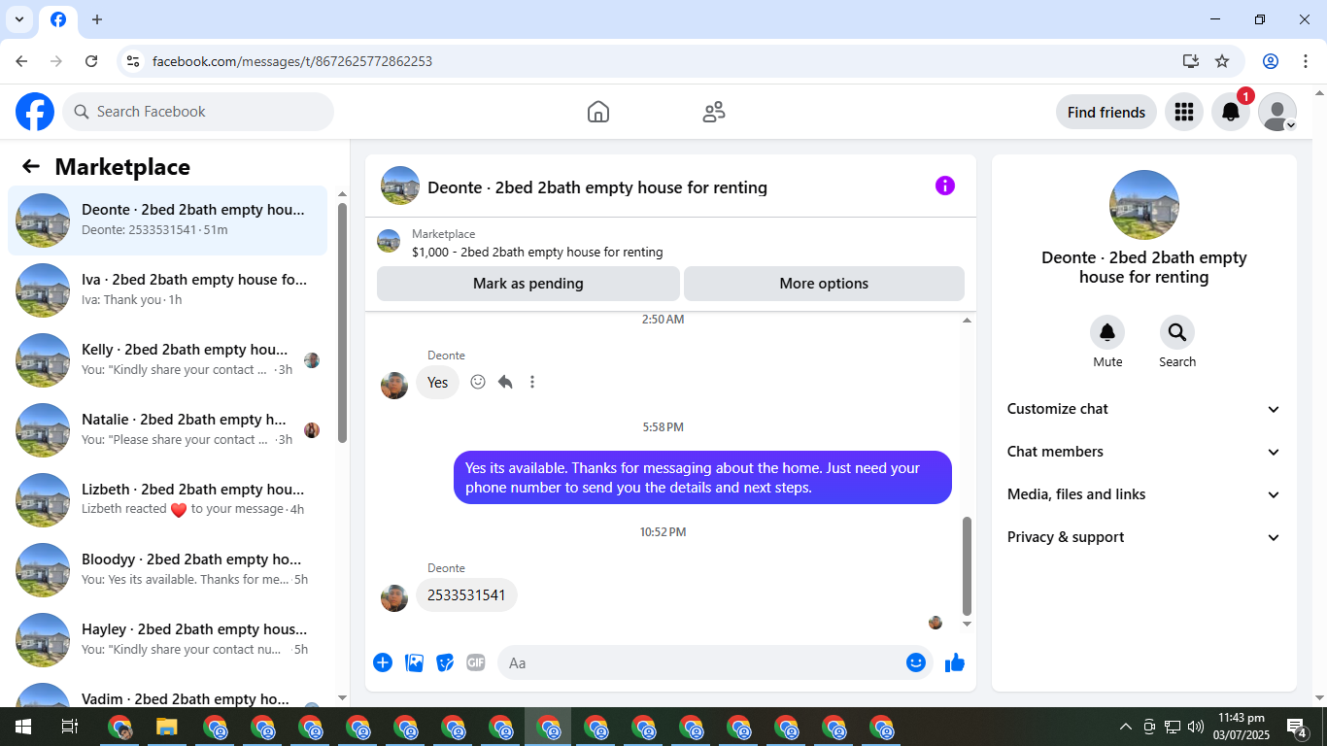Reload the page

91,61
